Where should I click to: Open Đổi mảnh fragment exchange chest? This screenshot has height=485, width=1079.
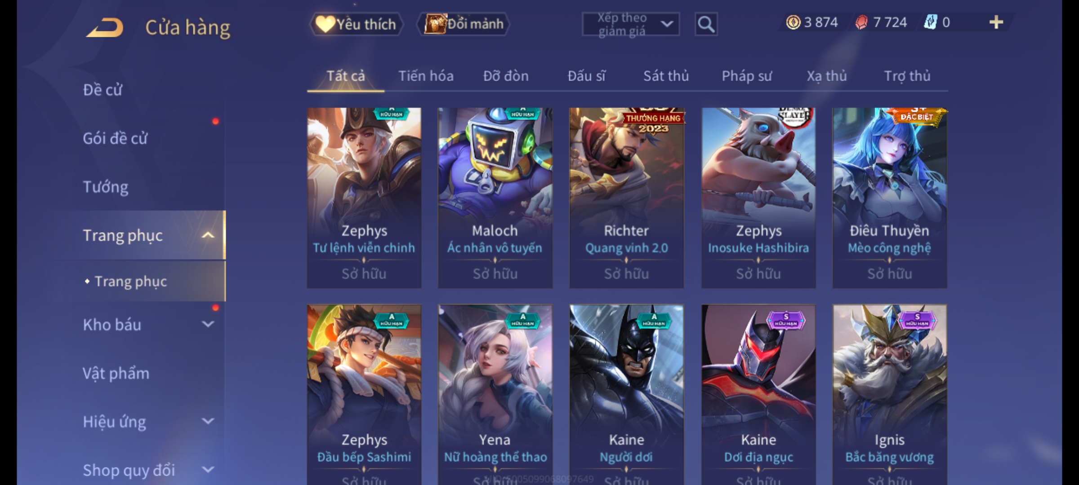464,24
